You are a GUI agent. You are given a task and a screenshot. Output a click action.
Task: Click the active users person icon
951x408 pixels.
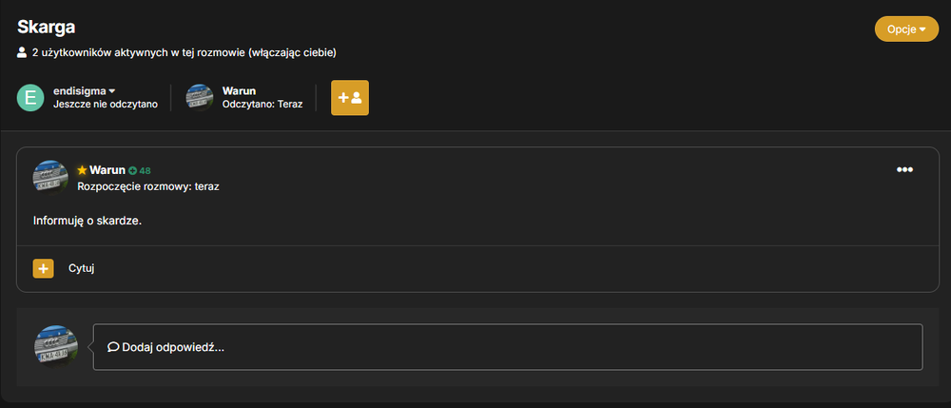[x=23, y=52]
